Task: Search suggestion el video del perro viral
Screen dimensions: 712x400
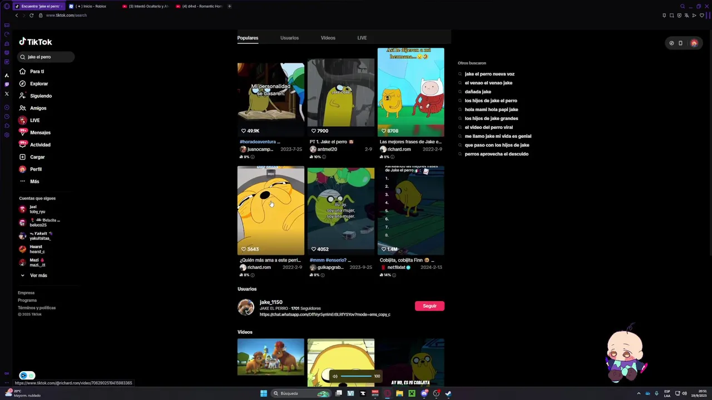Action: 489,127
